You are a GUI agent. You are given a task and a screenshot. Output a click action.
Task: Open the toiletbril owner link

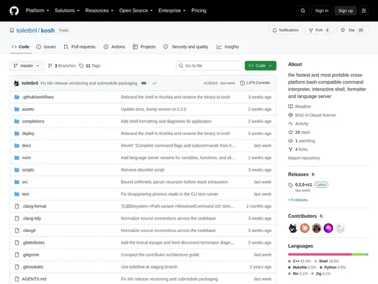pos(27,30)
